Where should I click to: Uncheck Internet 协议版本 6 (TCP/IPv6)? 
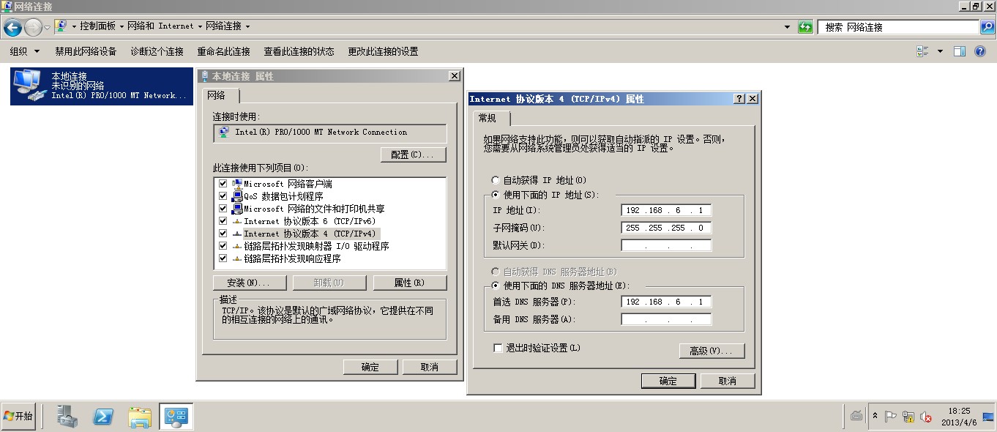pos(223,221)
